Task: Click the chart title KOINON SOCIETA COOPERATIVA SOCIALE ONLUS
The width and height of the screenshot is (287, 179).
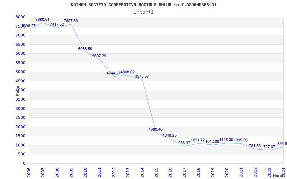Action: pyautogui.click(x=143, y=5)
